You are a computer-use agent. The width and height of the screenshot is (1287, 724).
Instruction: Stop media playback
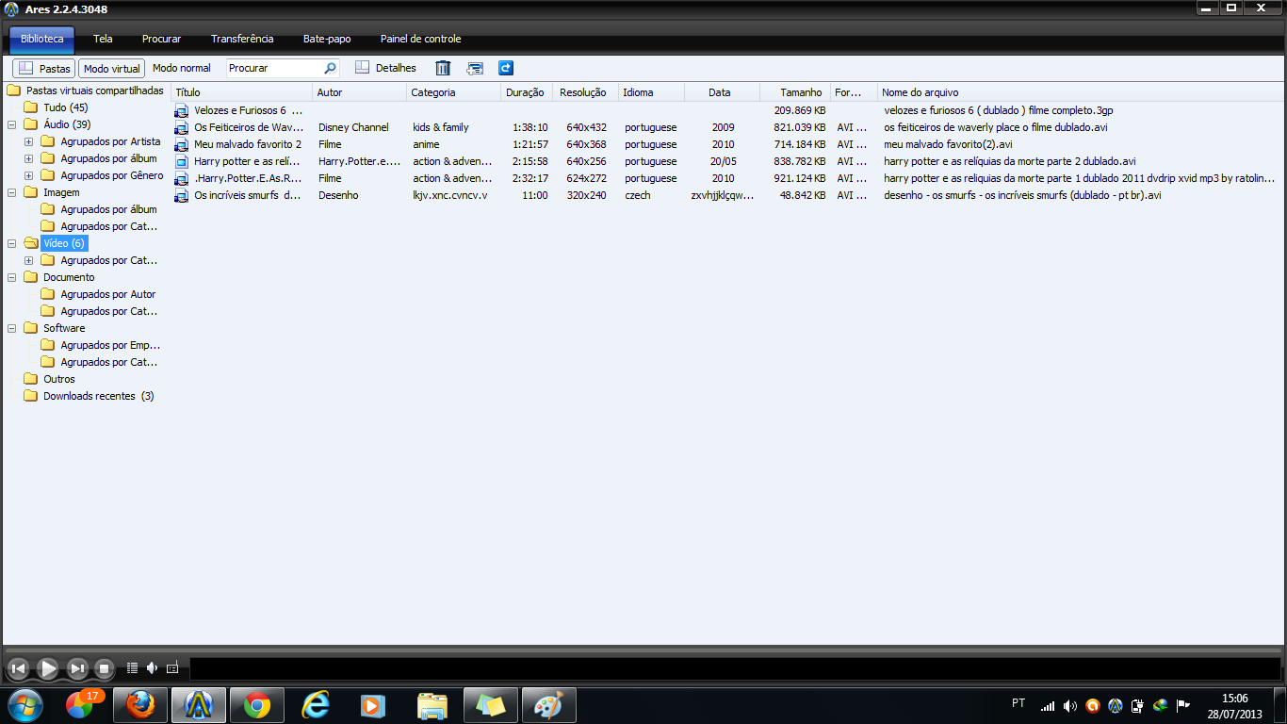tap(105, 668)
